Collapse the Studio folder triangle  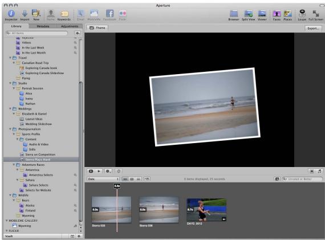click(10, 83)
